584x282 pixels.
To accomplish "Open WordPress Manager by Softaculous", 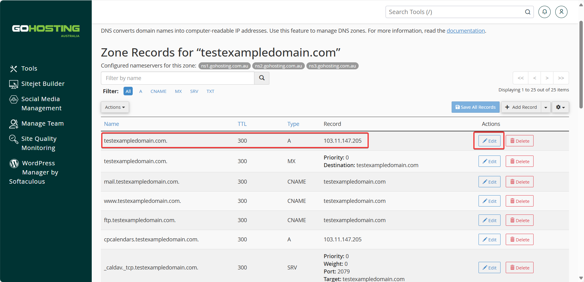I will point(34,172).
